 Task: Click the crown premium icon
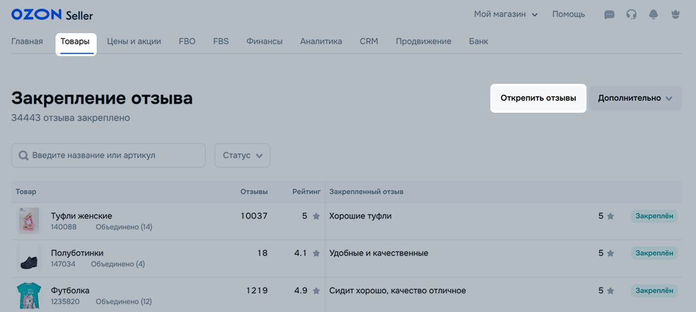676,15
